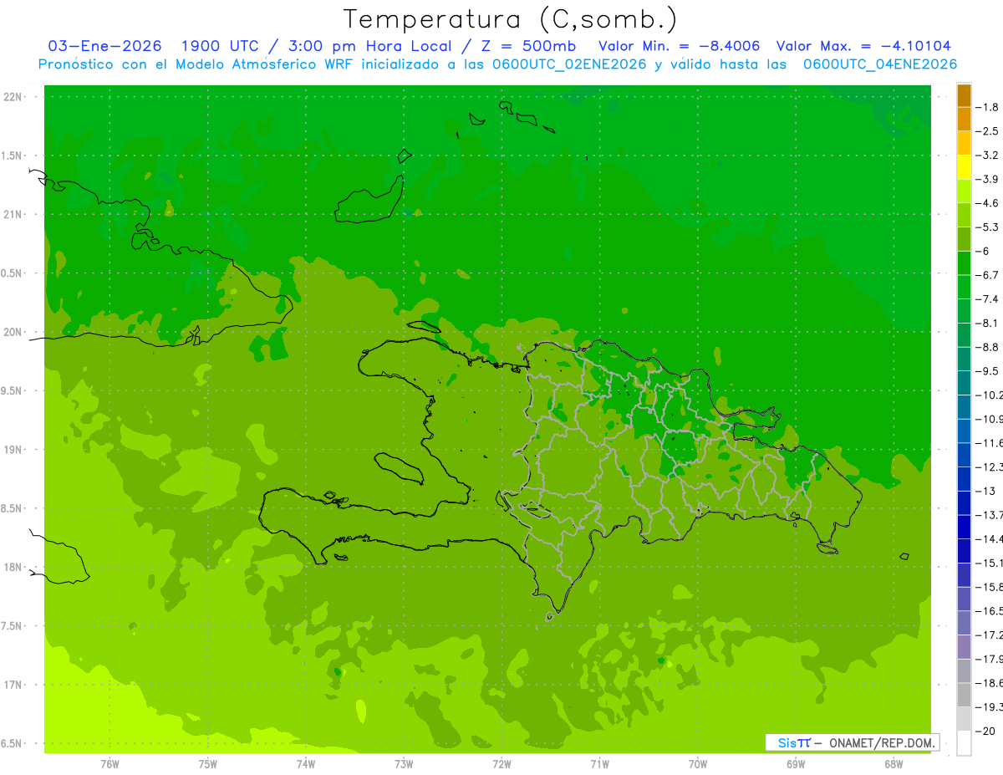1003x775 pixels.
Task: Click the "75W" longitude axis label
Action: [208, 764]
